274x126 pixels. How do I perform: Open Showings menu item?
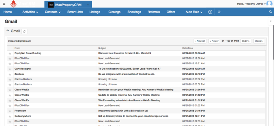[134, 12]
